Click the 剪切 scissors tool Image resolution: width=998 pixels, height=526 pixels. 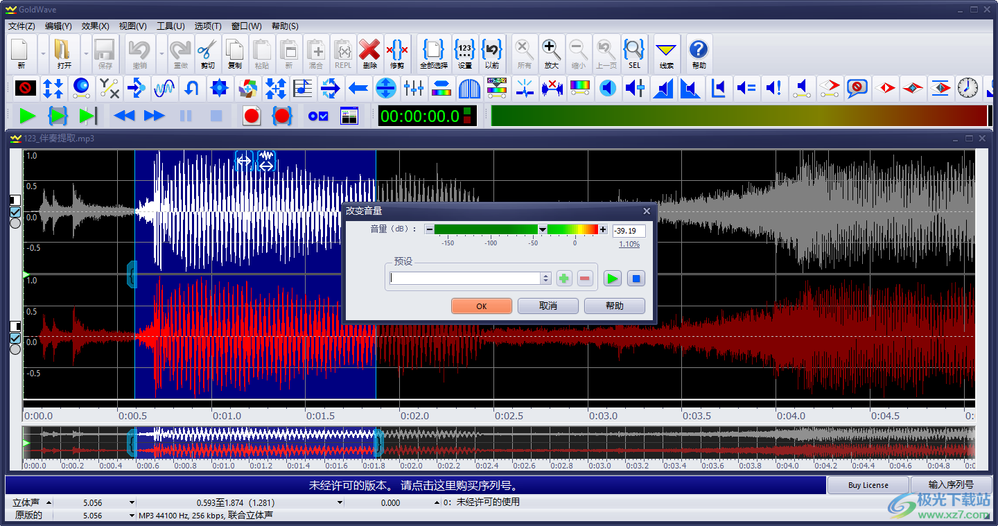207,53
